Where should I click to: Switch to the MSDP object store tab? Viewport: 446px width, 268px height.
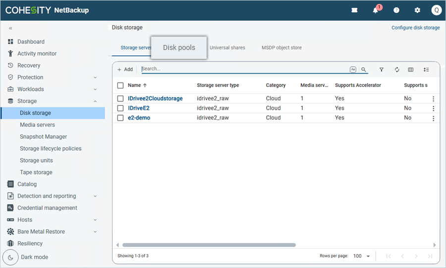pos(281,47)
